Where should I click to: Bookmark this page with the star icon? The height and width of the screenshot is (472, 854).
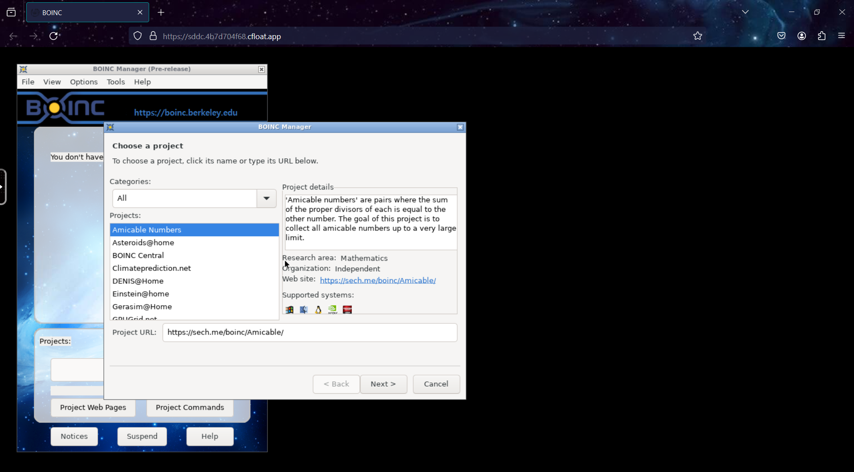tap(698, 36)
